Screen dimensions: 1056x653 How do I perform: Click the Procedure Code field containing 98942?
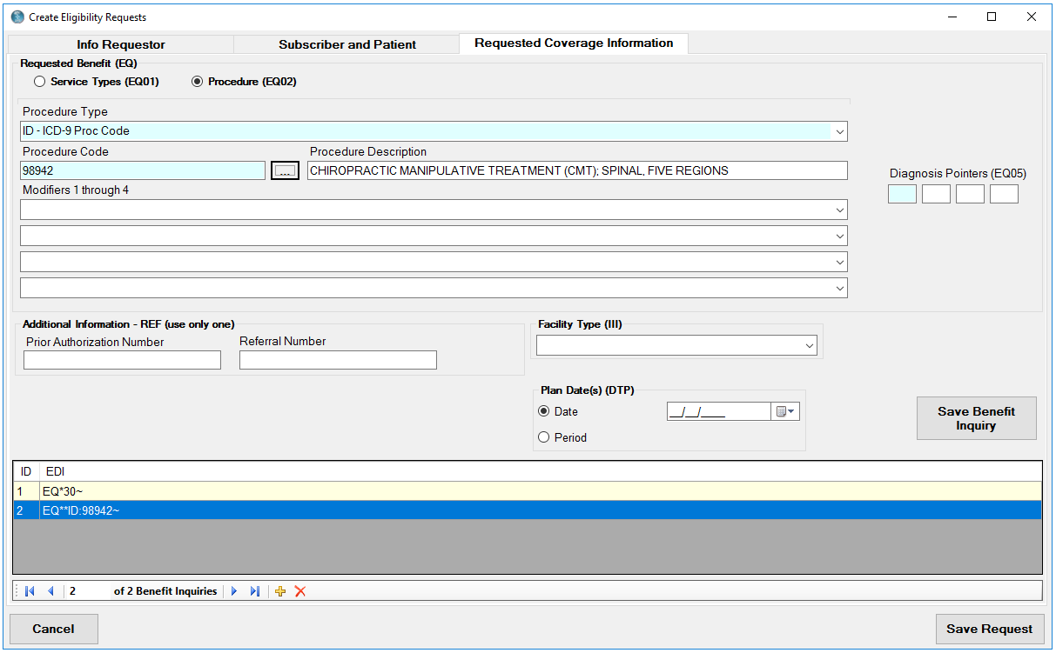pos(143,170)
